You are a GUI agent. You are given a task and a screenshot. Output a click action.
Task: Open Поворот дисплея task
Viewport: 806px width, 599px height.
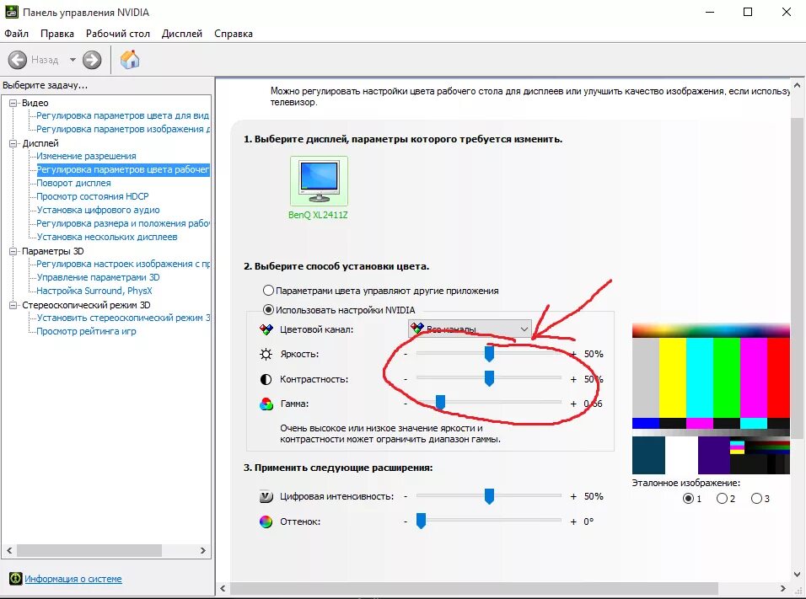(73, 183)
